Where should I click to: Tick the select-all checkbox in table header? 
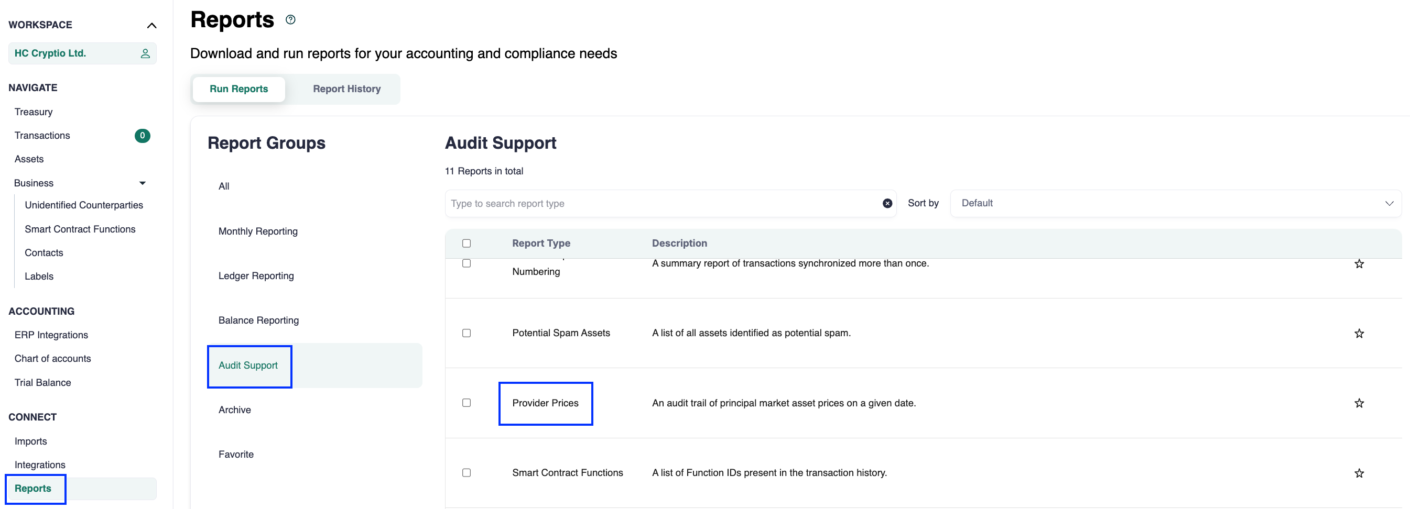467,244
